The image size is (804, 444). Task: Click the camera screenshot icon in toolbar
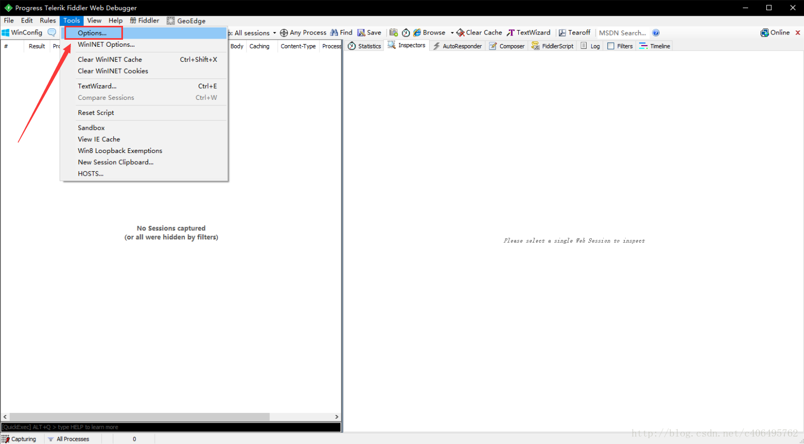point(394,33)
